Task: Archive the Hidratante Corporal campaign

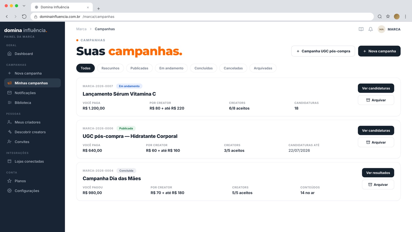Action: (x=376, y=142)
